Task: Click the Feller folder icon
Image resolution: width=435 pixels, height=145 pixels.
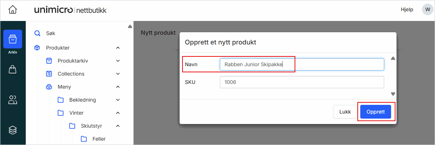Action: click(x=84, y=139)
